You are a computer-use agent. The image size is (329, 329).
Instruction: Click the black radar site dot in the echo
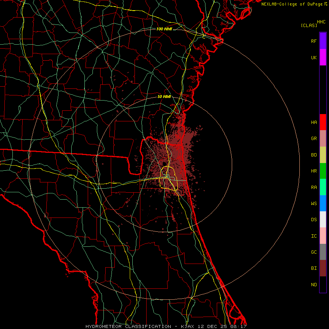[x=164, y=164]
